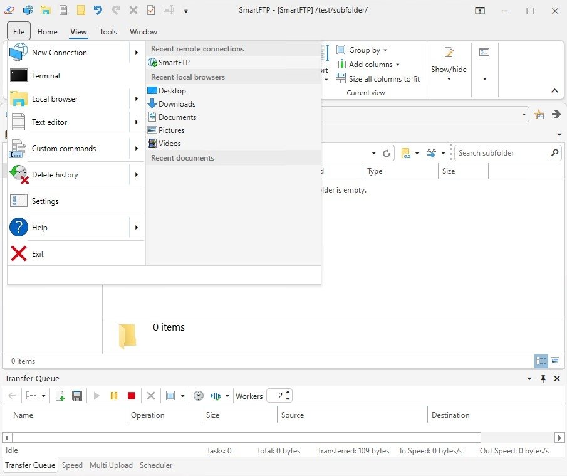The image size is (567, 476).
Task: Open recent local browser Desktop
Action: pyautogui.click(x=233, y=90)
